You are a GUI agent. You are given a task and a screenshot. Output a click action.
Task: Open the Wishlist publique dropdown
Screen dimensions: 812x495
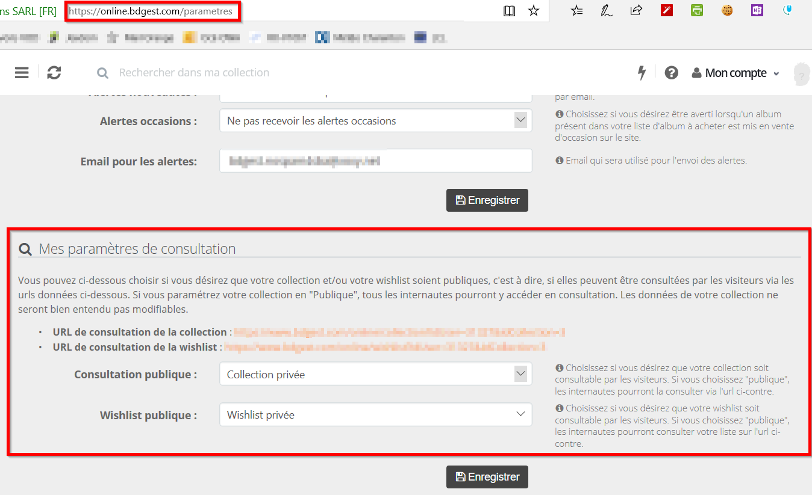(x=375, y=414)
